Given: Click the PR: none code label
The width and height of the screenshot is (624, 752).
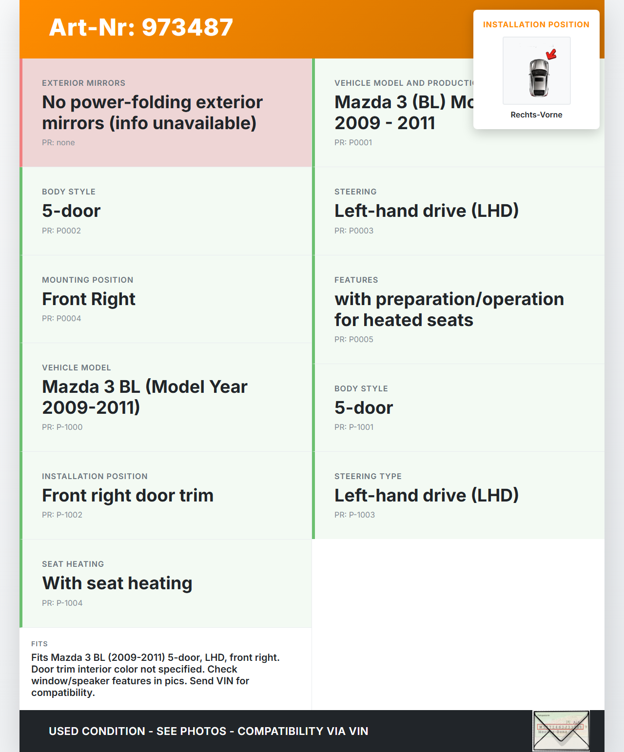Looking at the screenshot, I should (x=58, y=143).
